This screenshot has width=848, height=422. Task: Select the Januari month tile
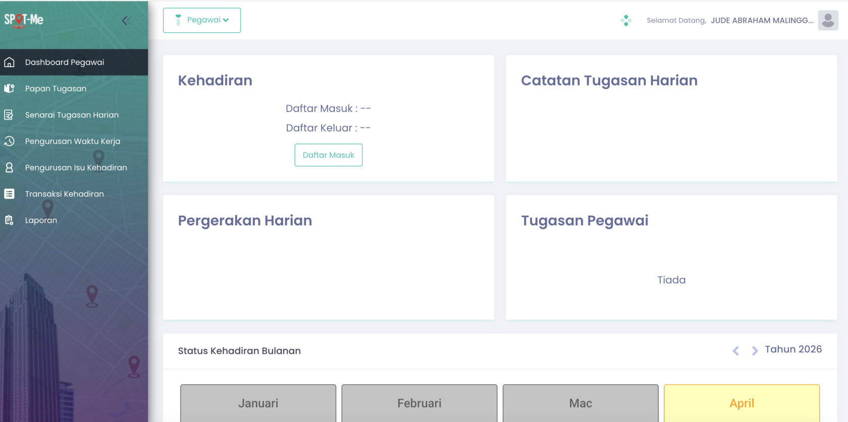pyautogui.click(x=258, y=403)
